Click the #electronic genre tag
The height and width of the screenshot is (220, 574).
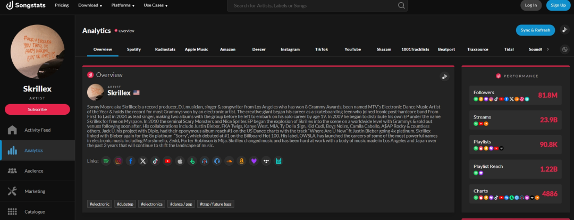point(99,204)
